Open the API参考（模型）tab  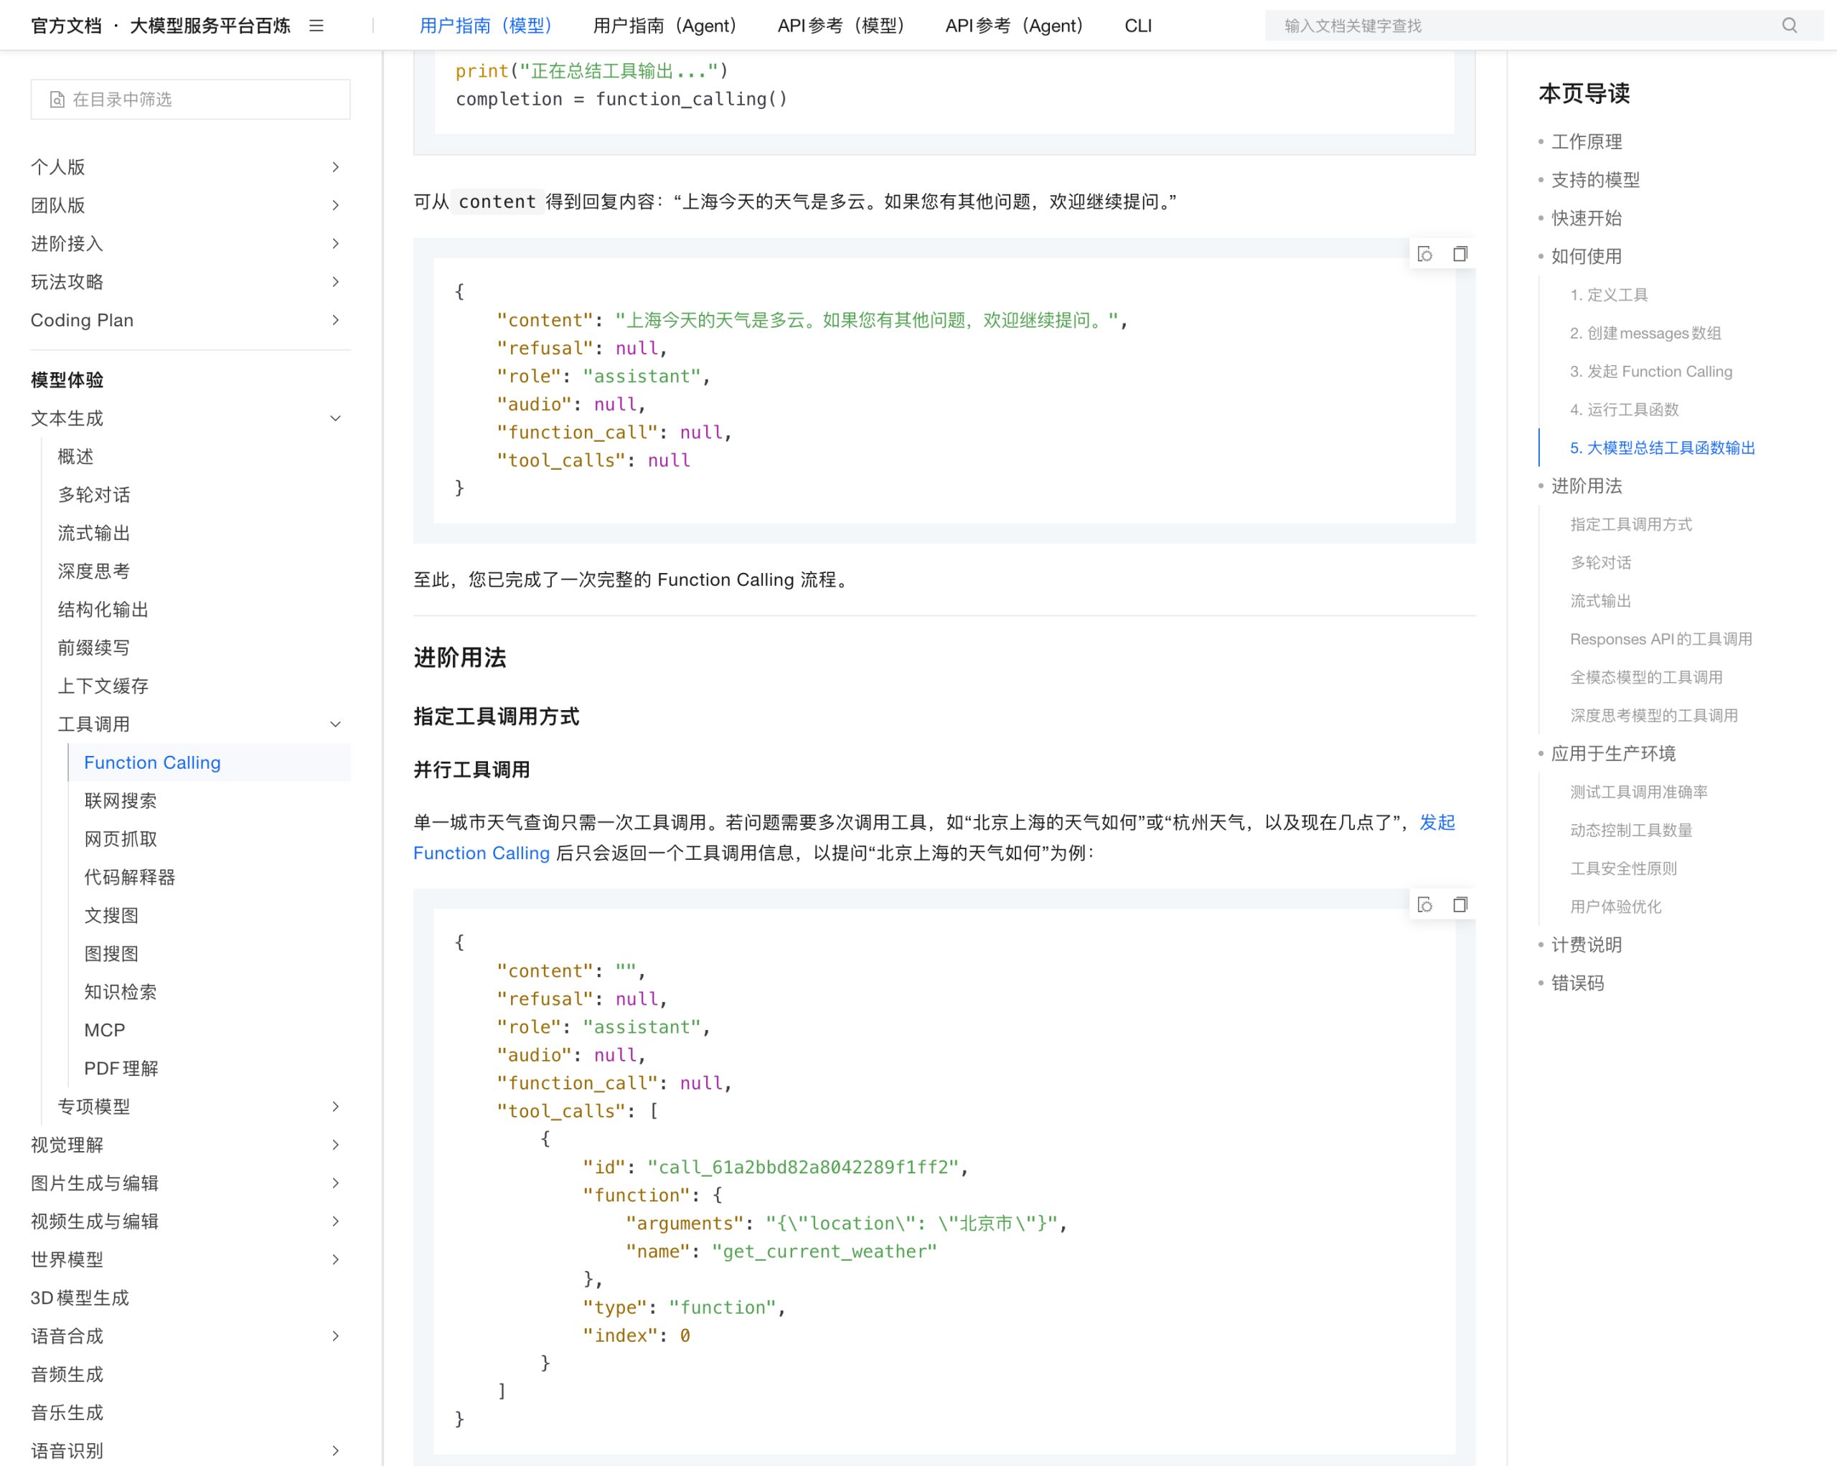(x=841, y=26)
